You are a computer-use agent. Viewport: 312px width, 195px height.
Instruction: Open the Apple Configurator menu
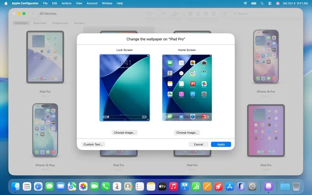click(x=25, y=3)
